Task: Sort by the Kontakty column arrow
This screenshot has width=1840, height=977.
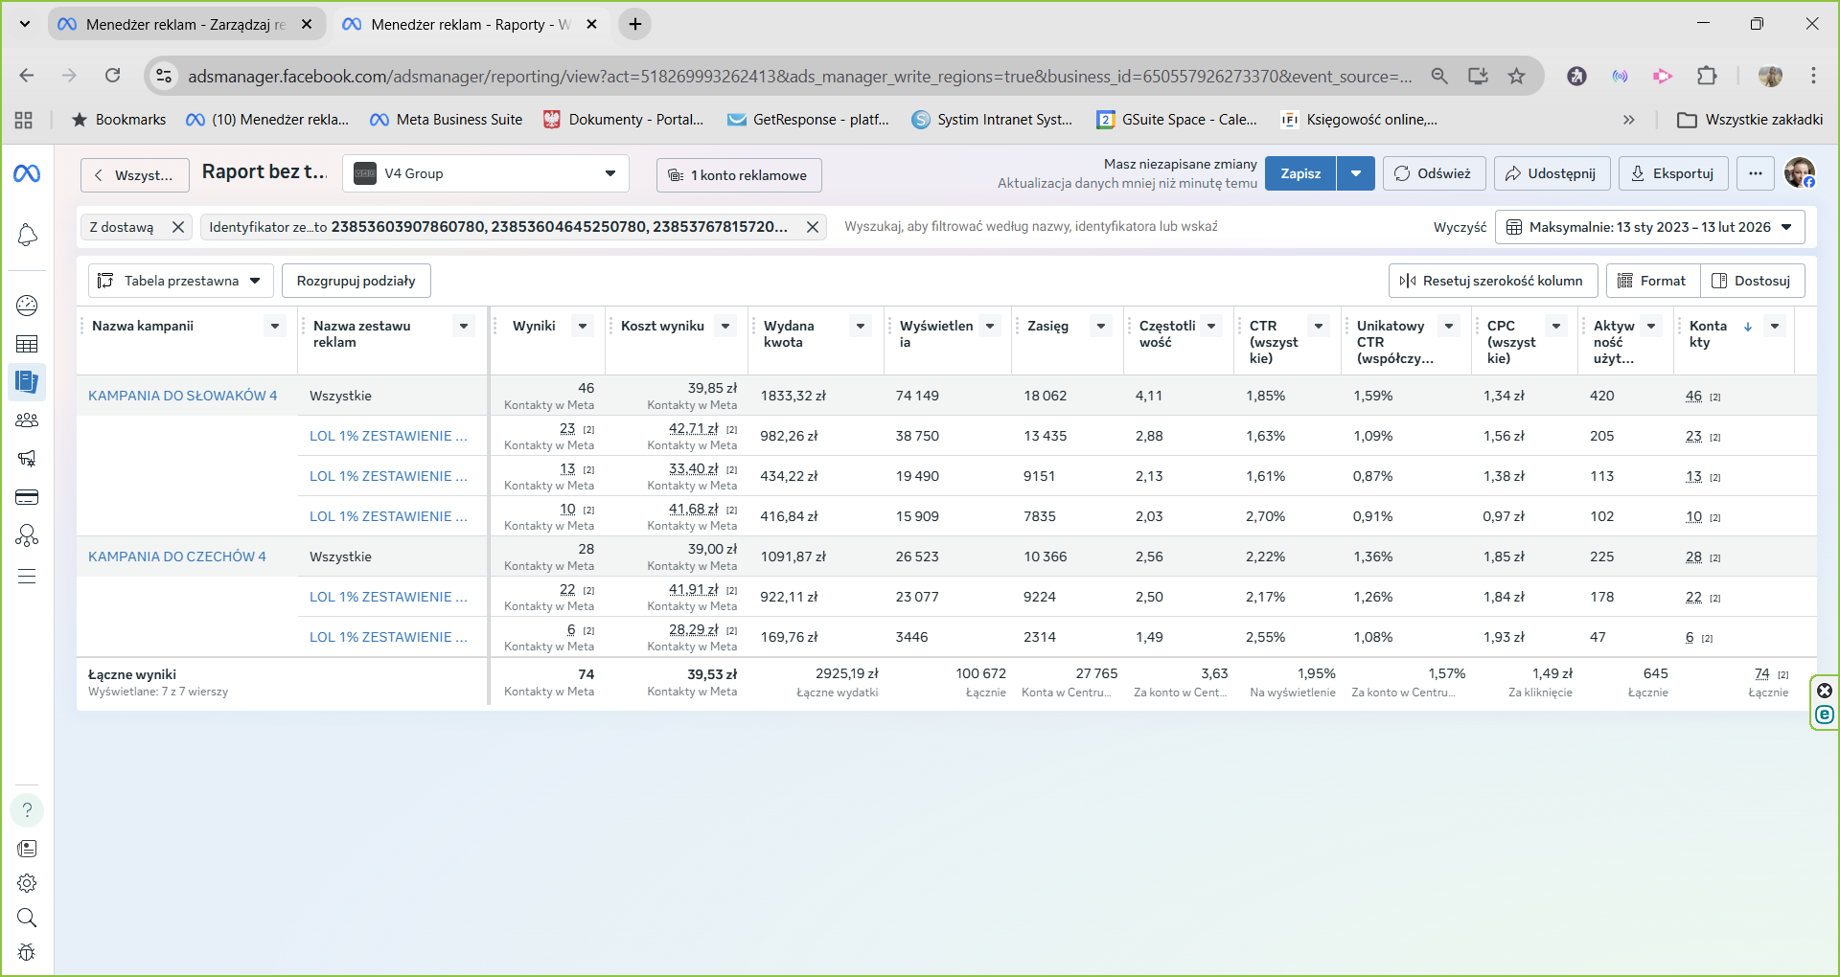Action: pos(1748,327)
